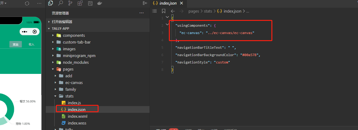Select the 支出 tab in simulator
Screen dimensions: 358x130
pyautogui.click(x=16, y=44)
